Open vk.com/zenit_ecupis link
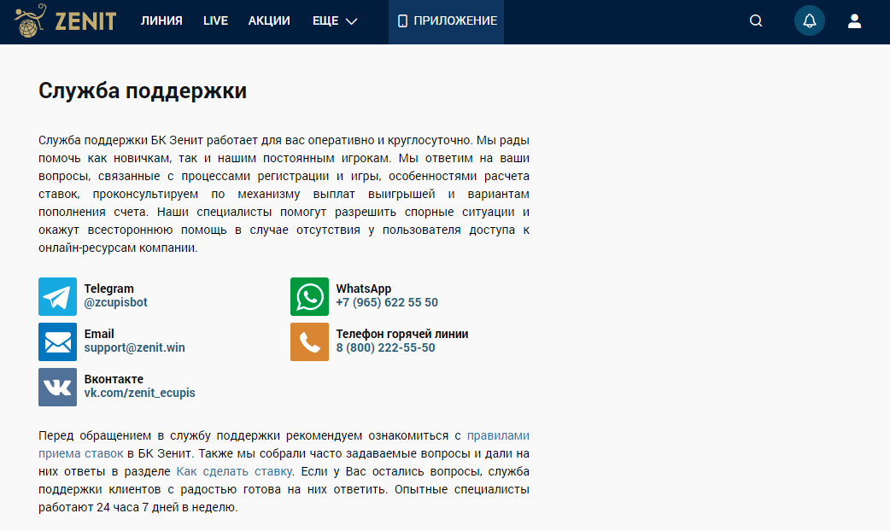The width and height of the screenshot is (890, 531). click(139, 394)
